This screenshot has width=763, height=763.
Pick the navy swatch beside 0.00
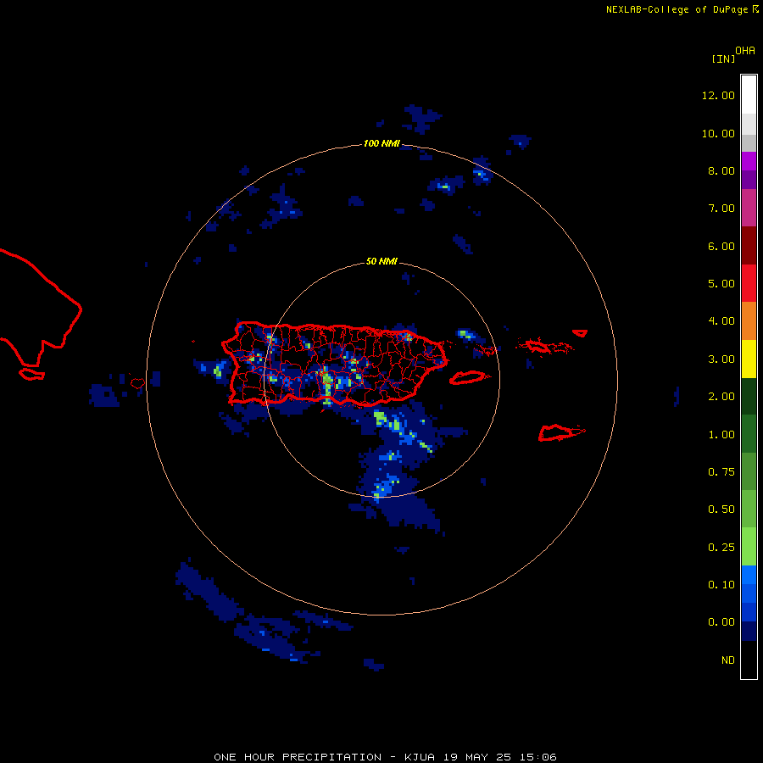(749, 632)
